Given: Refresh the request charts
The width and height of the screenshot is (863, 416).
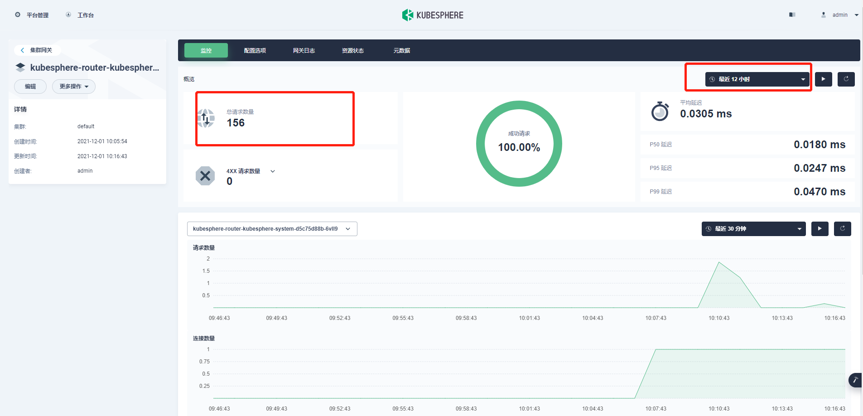Looking at the screenshot, I should click(843, 229).
